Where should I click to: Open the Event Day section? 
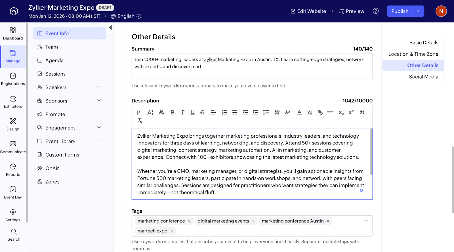(x=13, y=192)
